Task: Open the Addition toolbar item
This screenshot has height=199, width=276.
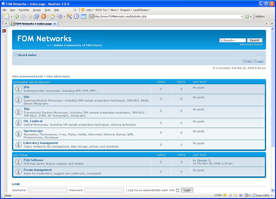Action: coord(260,16)
